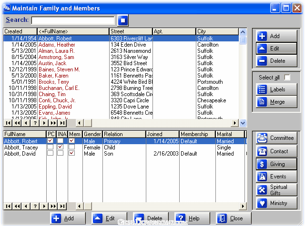Viewport: 305px width, 226px height.
Task: Go back a page in member list
Action: point(17,206)
